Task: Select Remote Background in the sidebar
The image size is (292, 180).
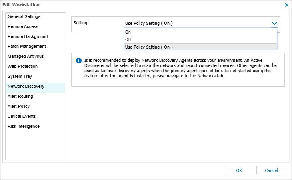Action: coord(28,36)
